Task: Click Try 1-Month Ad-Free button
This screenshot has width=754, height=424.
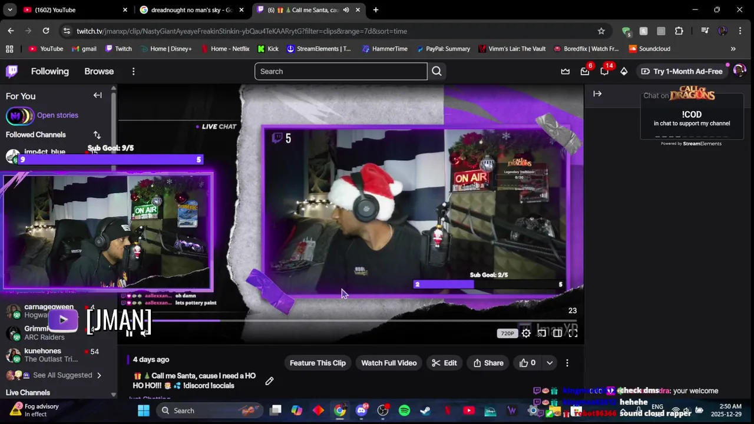Action: click(x=682, y=71)
